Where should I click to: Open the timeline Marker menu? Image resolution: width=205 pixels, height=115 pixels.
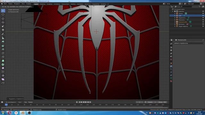pos(30,102)
